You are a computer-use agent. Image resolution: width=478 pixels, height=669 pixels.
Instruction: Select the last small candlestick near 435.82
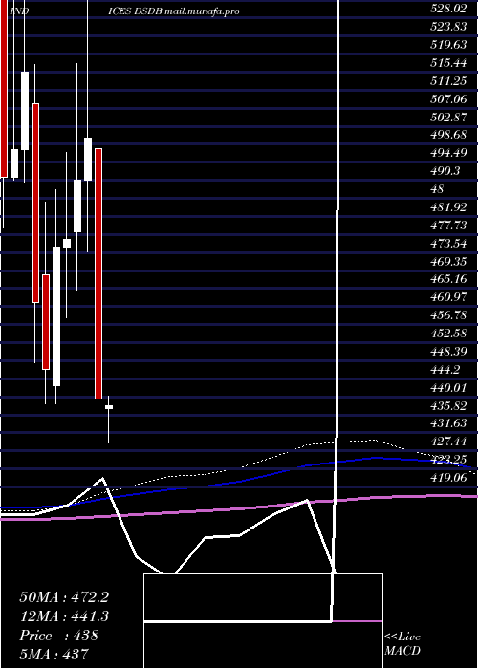tap(109, 407)
